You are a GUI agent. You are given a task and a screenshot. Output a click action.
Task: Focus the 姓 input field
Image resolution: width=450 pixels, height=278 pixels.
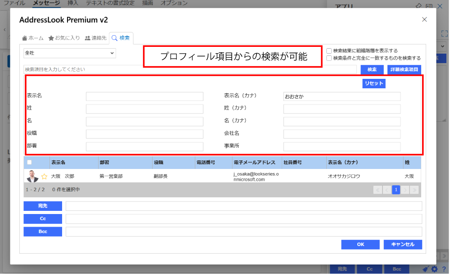pyautogui.click(x=144, y=109)
